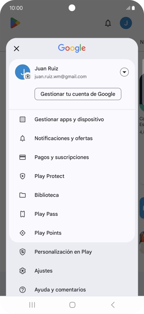Tap the bell icon beside Notificaciones y ofertas

[x=23, y=138]
